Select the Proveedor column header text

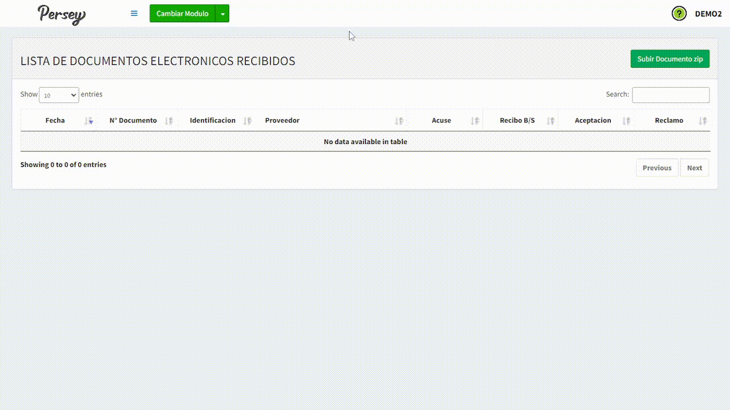tap(282, 121)
